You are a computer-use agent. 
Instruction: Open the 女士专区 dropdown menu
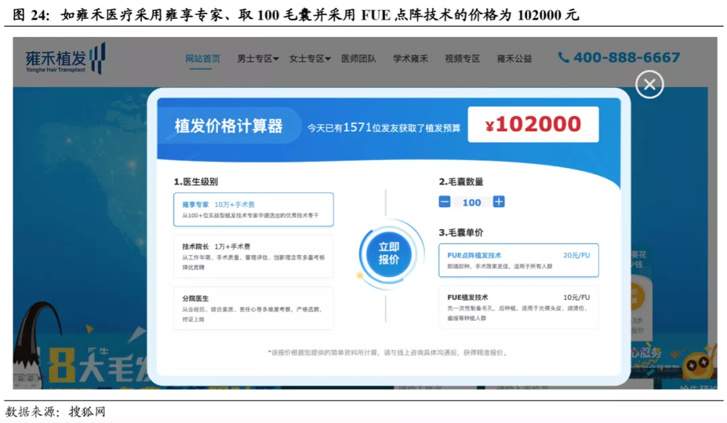tap(310, 59)
